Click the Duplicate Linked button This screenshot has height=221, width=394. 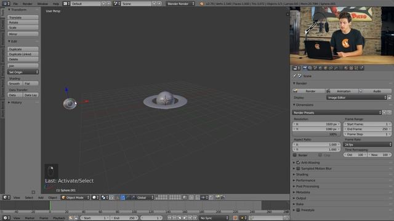coord(23,54)
